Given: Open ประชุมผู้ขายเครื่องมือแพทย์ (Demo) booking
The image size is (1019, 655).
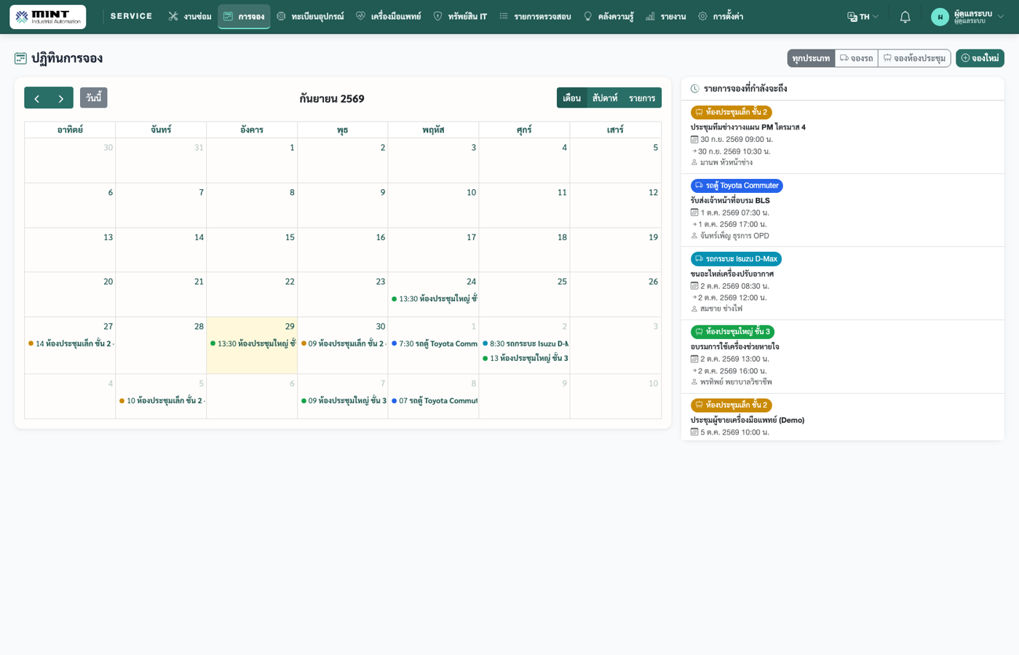Looking at the screenshot, I should (748, 420).
